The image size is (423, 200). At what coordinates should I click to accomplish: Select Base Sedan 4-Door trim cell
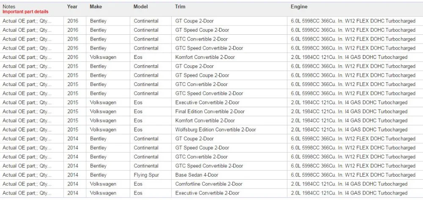tap(197, 175)
